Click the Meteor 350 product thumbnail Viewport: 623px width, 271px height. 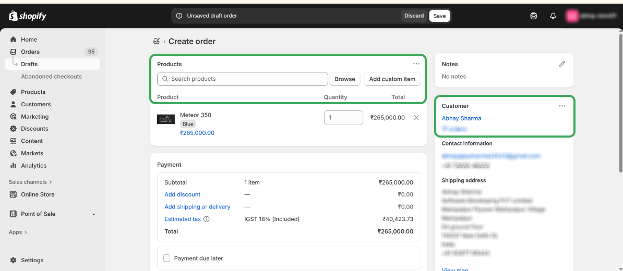coord(166,119)
